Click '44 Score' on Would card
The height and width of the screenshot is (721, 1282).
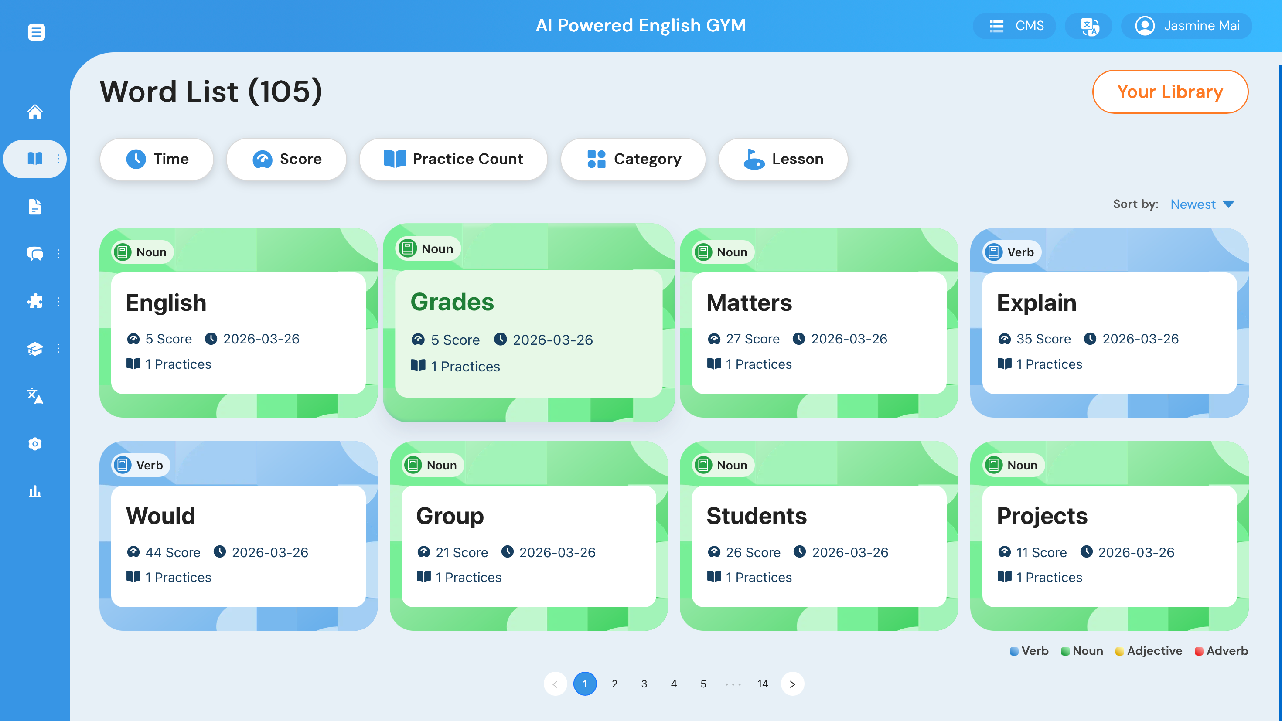tap(173, 552)
